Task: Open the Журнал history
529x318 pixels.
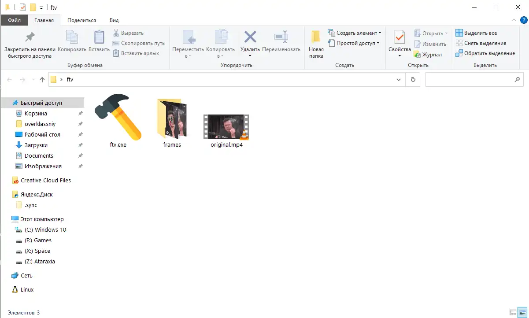Action: [428, 55]
